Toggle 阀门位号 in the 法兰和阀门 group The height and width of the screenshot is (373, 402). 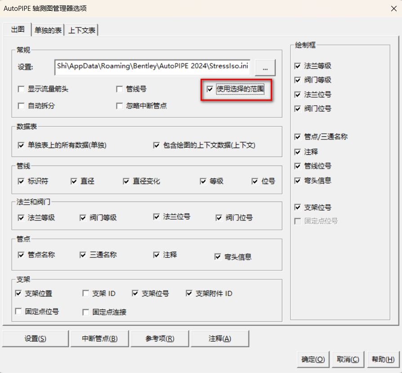[x=219, y=218]
